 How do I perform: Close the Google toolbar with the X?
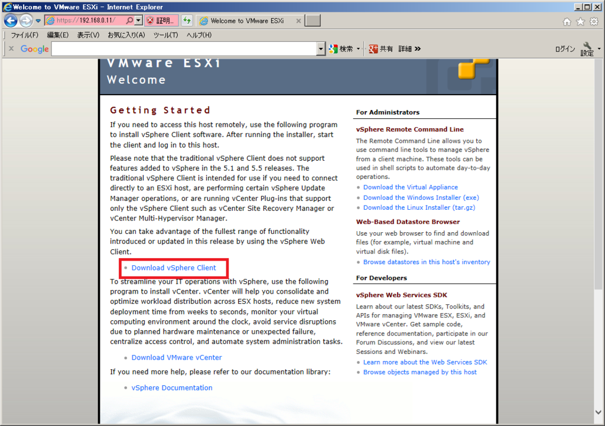(11, 48)
